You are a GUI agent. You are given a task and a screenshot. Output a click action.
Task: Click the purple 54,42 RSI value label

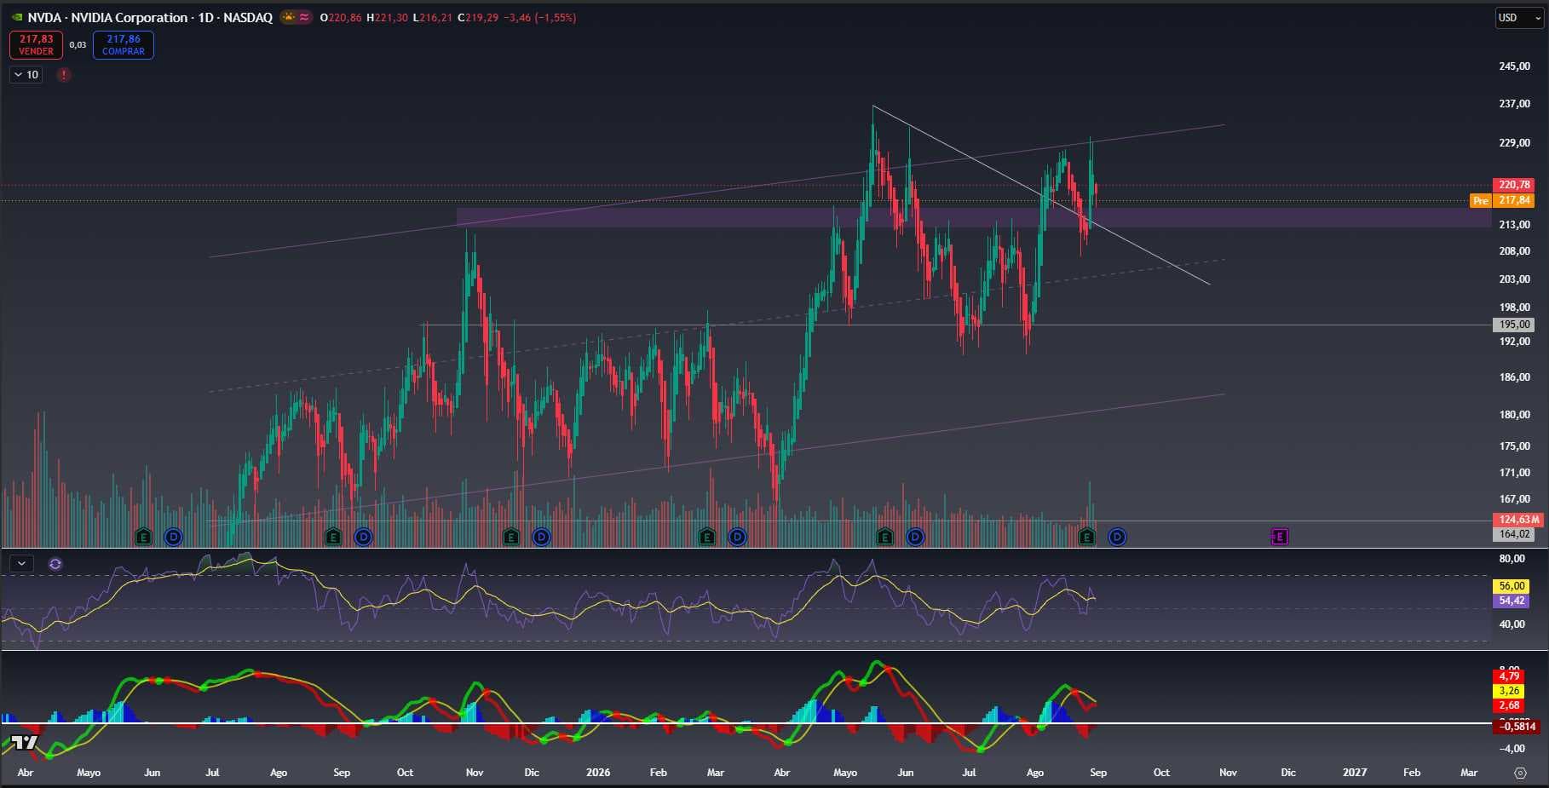point(1512,601)
